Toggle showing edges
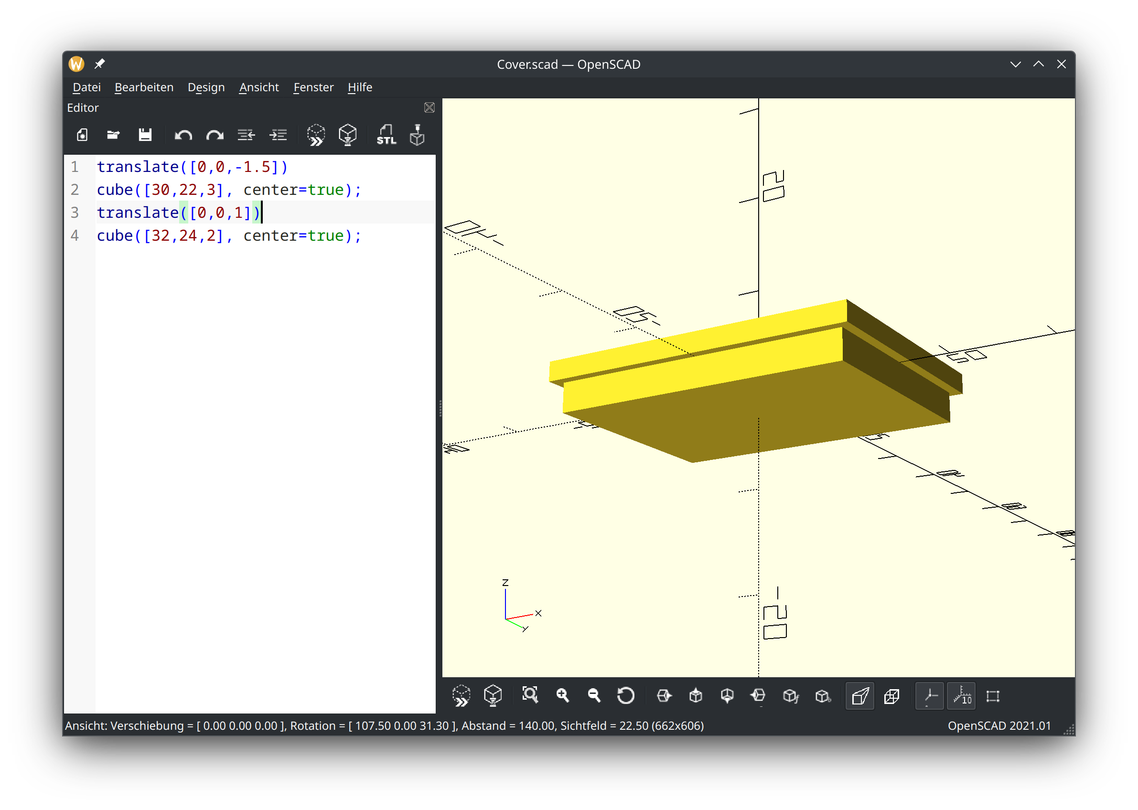Viewport: 1138px width, 810px height. [994, 696]
